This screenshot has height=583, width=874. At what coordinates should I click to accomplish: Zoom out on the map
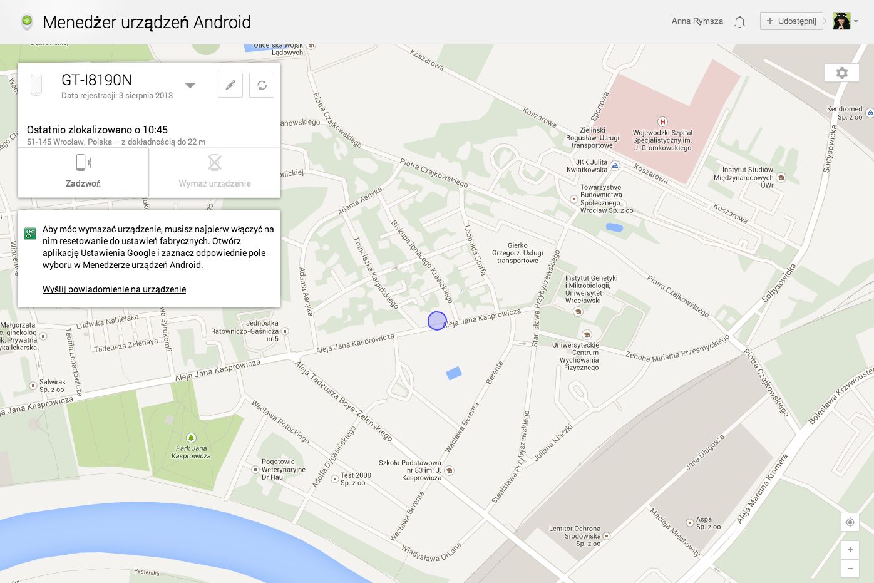pyautogui.click(x=850, y=569)
